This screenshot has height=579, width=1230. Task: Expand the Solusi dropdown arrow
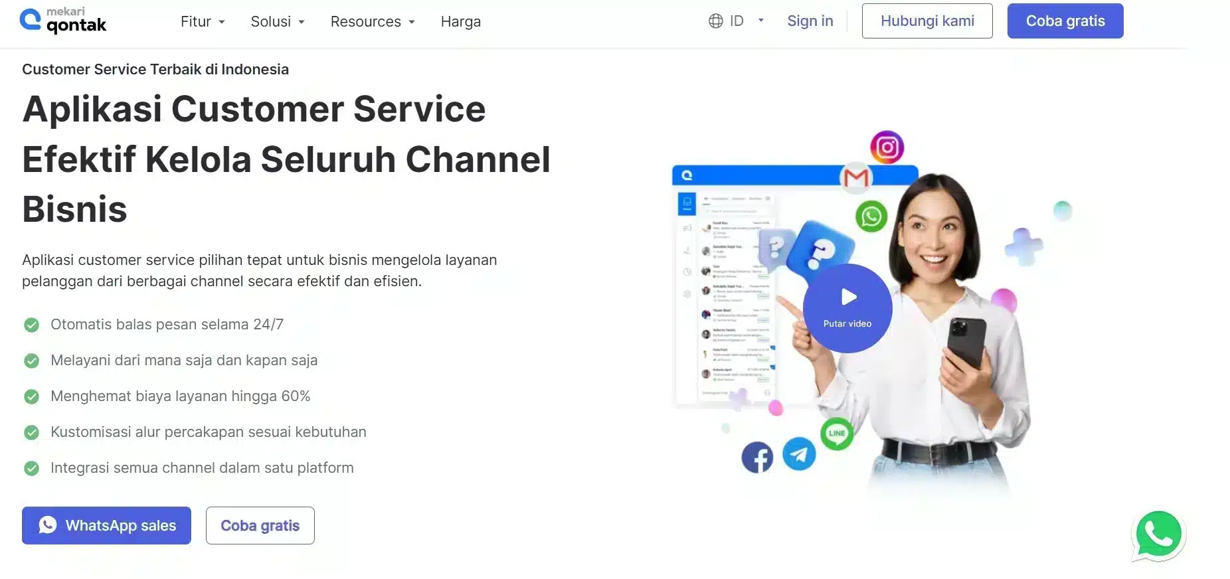click(x=302, y=22)
